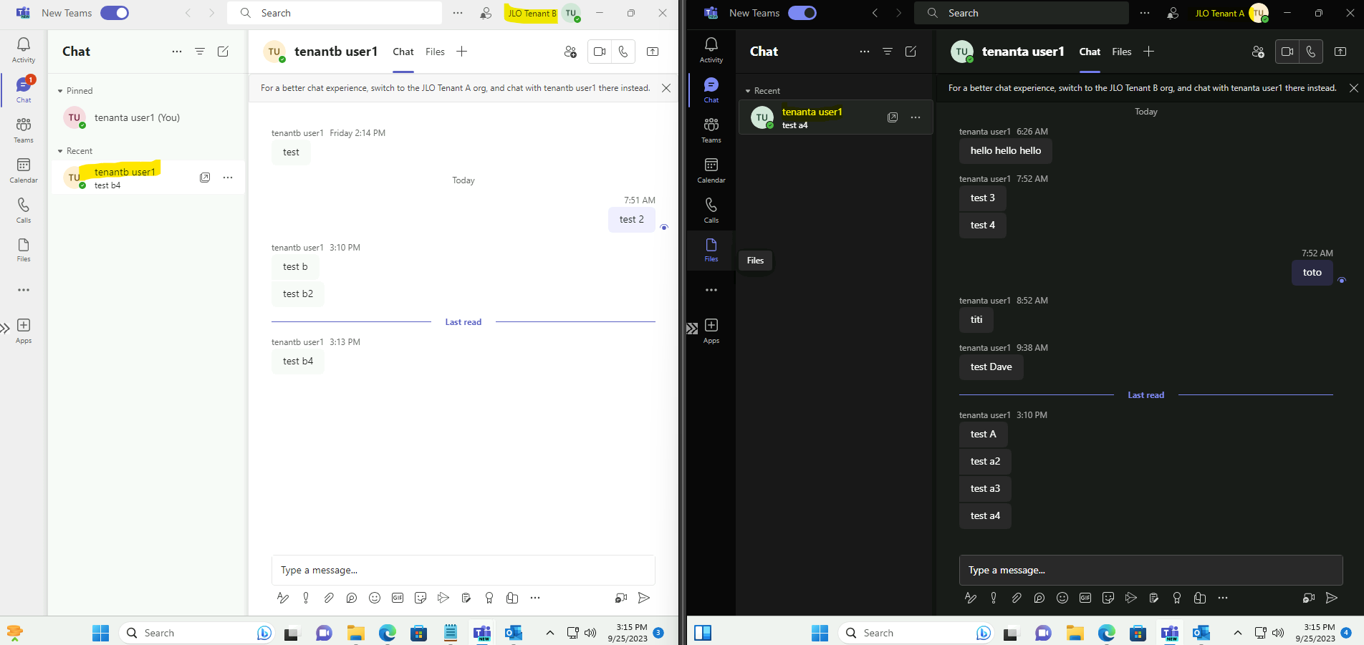This screenshot has height=645, width=1364.
Task: Open Files in left window sidebar
Action: pos(24,251)
